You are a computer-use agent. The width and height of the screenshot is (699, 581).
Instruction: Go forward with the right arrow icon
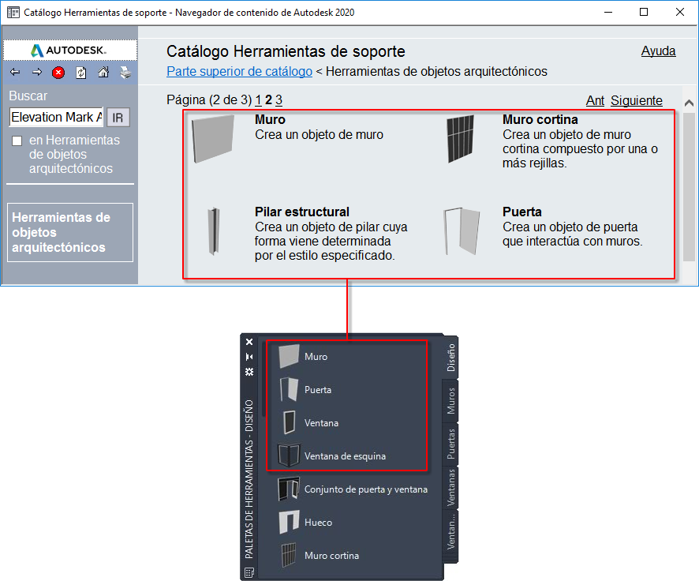point(37,72)
